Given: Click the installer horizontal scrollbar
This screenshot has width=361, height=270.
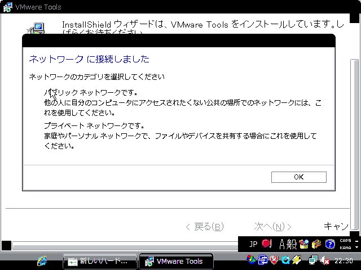Looking at the screenshot, I should (125, 246).
